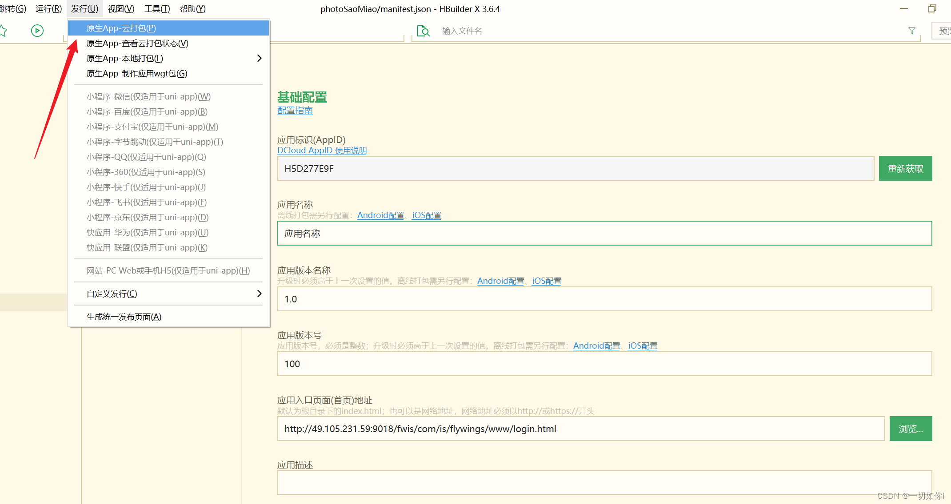The height and width of the screenshot is (504, 951).
Task: Open Android配置 link under 应用版本号
Action: [596, 346]
